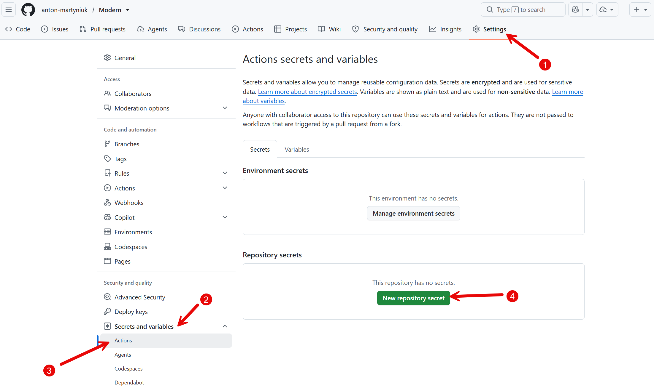
Task: Open the Pull requests tab
Action: (102, 29)
